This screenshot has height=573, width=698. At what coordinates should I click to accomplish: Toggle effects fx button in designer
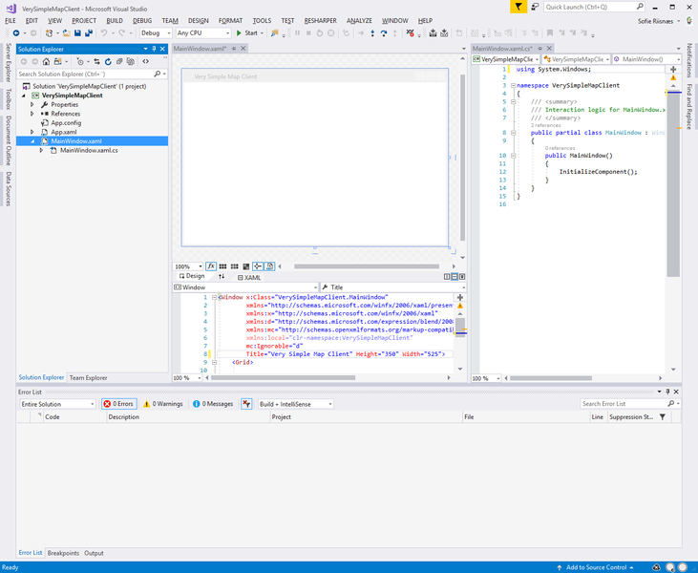coord(211,266)
